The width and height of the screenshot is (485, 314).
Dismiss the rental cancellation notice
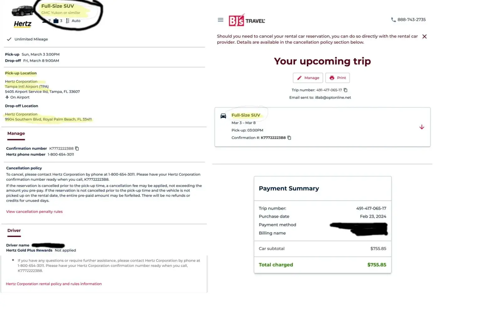tap(424, 36)
